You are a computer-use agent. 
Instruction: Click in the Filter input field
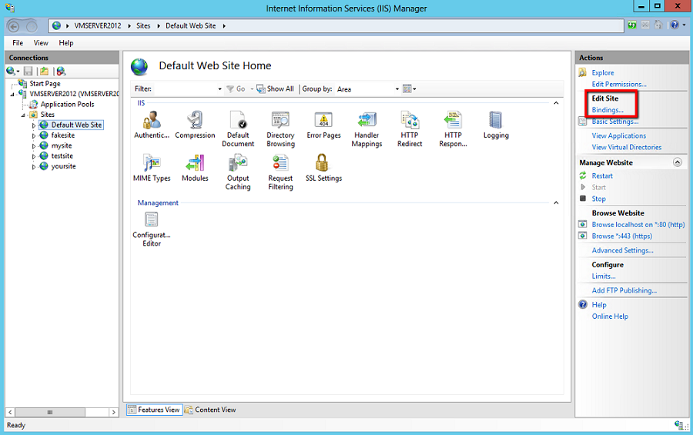185,89
